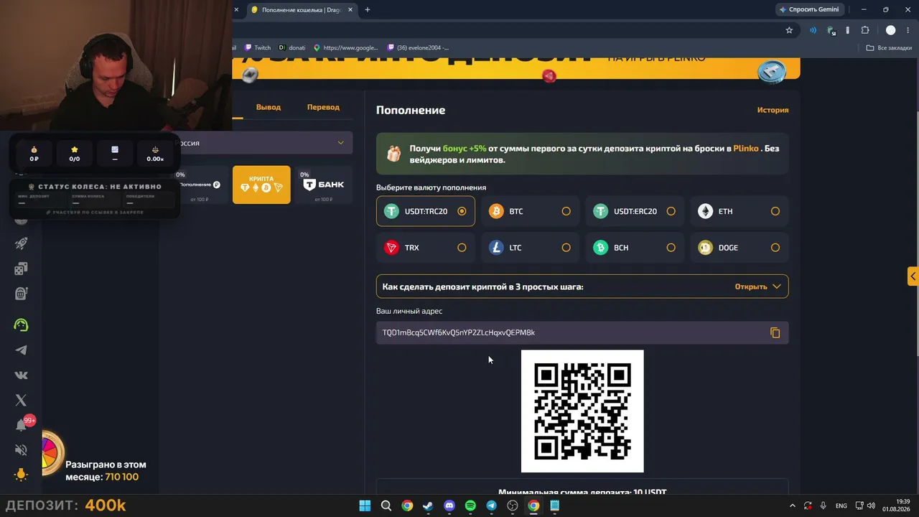Open the Telegram link in sidebar
Image resolution: width=919 pixels, height=517 pixels.
coord(21,350)
